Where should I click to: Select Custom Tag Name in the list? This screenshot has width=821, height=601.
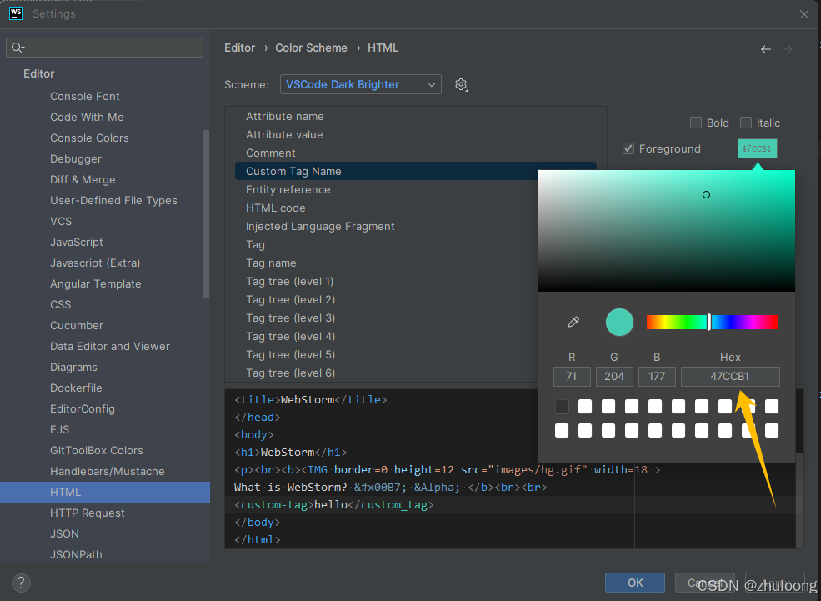pos(416,171)
